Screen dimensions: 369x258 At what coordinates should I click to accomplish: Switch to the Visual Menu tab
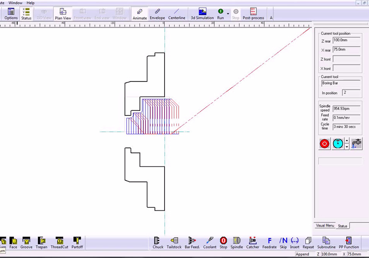point(325,226)
